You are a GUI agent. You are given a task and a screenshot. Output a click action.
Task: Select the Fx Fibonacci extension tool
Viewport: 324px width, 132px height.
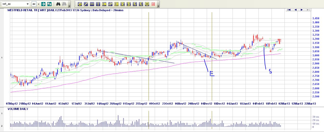141,4
